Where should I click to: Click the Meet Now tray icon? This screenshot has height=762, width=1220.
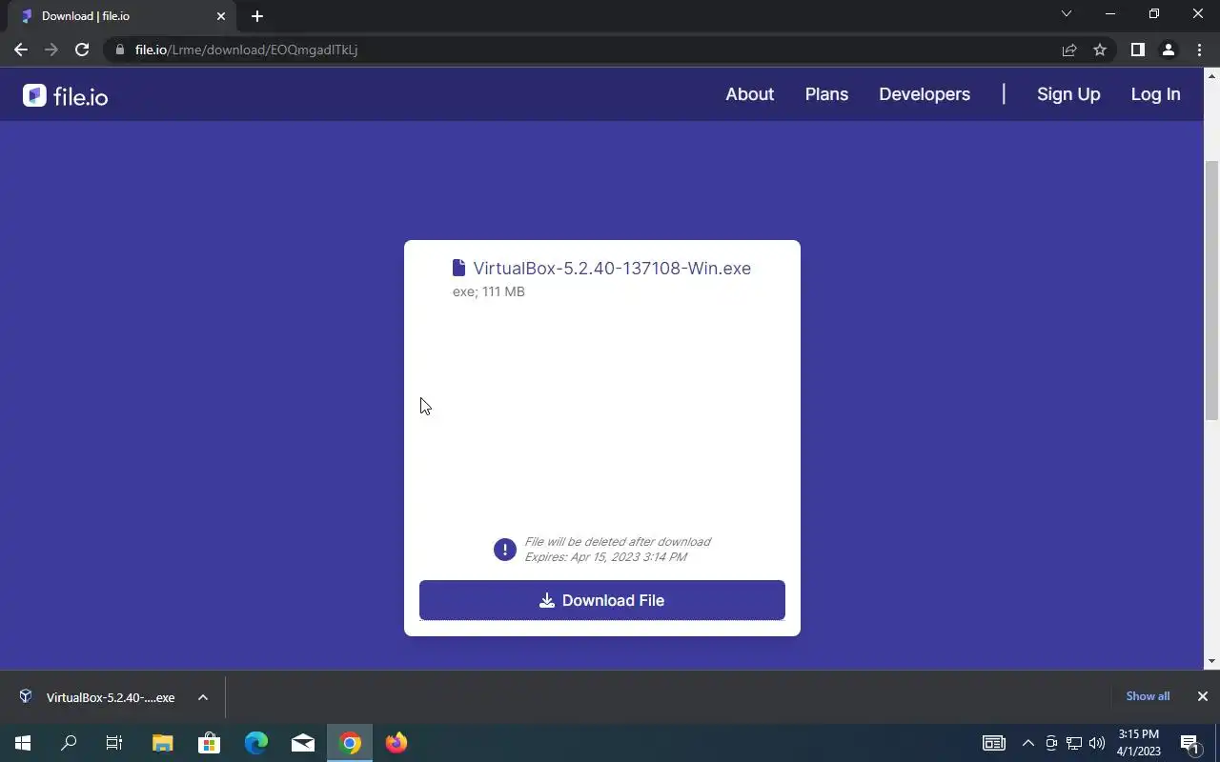click(x=1051, y=743)
